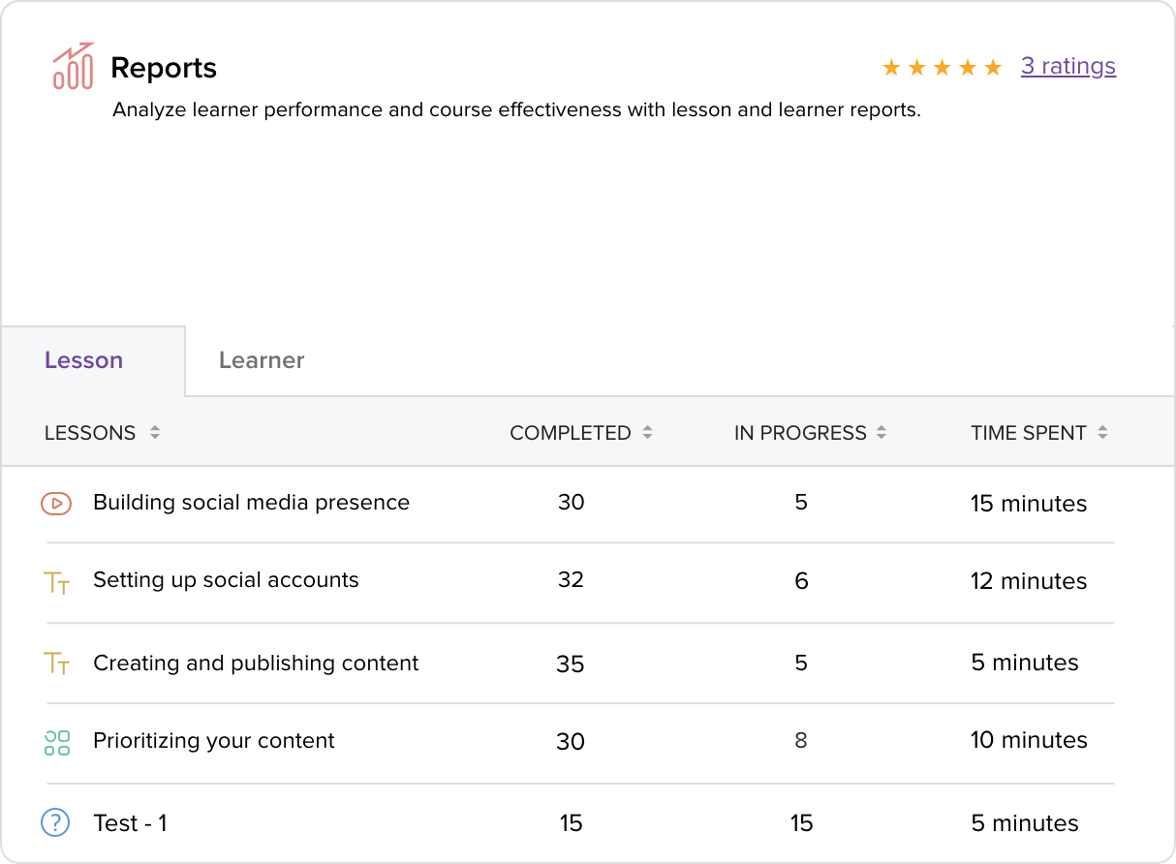Switch to the Learner tab

pos(262,360)
